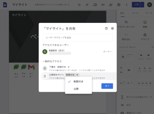Image resolution: width=154 pixels, height=114 pixels.
Task: Open the three-dot more menu
Action: [127, 5]
